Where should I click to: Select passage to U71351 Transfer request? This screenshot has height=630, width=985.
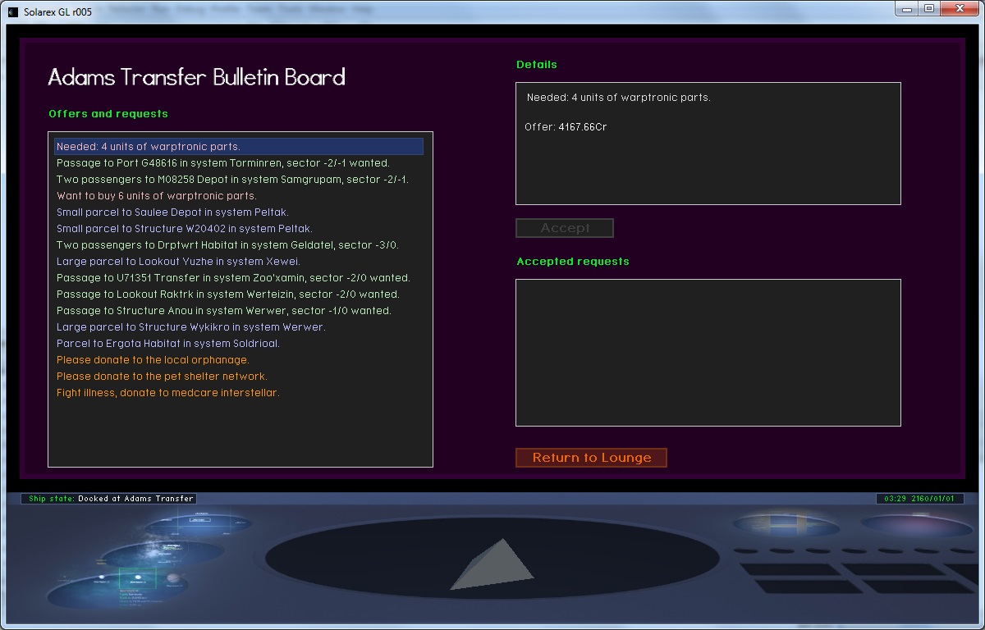point(233,278)
